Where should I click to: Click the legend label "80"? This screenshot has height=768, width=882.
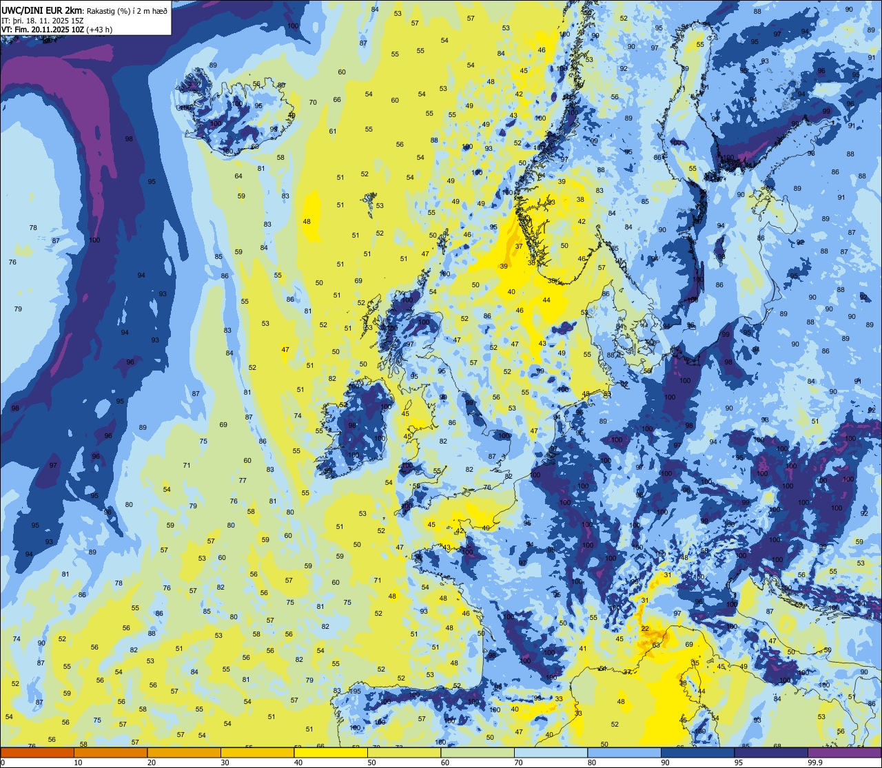(592, 762)
